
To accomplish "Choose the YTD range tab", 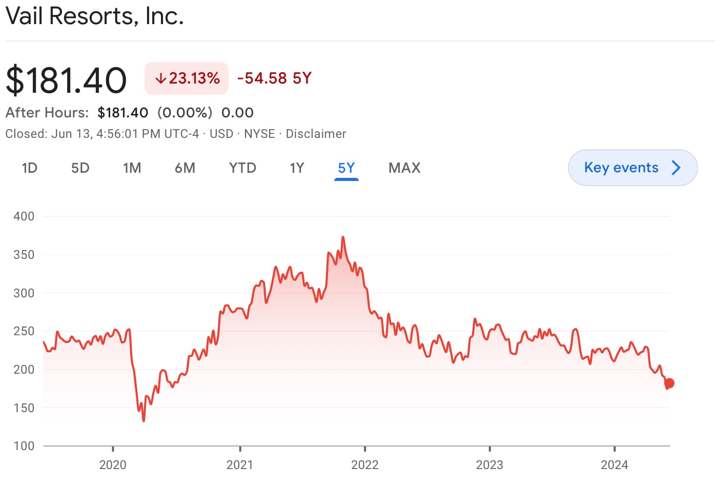I will click(x=242, y=168).
